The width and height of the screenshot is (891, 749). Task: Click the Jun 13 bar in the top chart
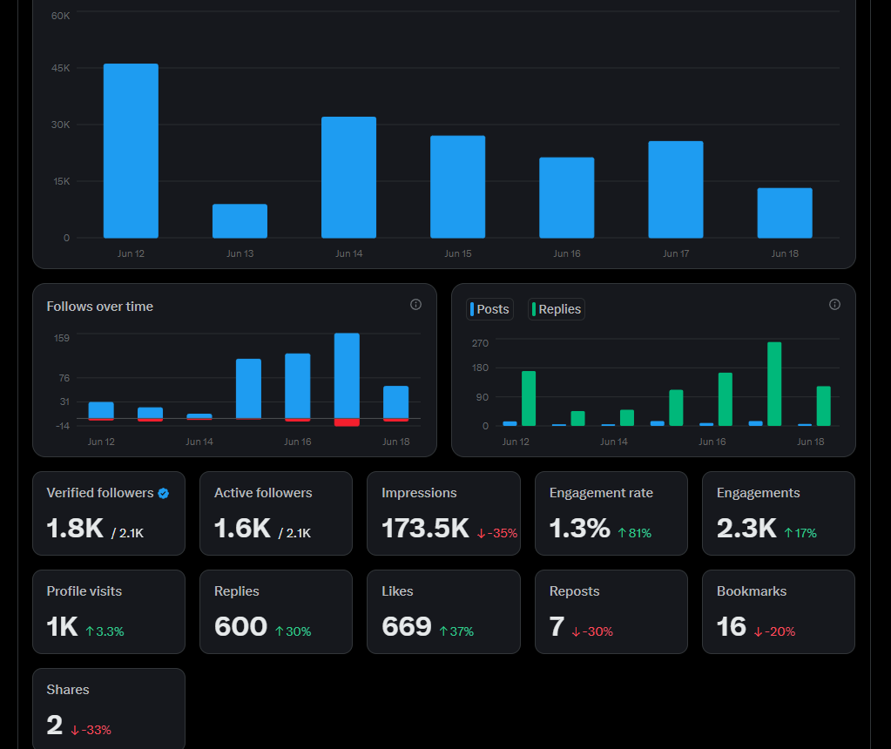pos(240,221)
